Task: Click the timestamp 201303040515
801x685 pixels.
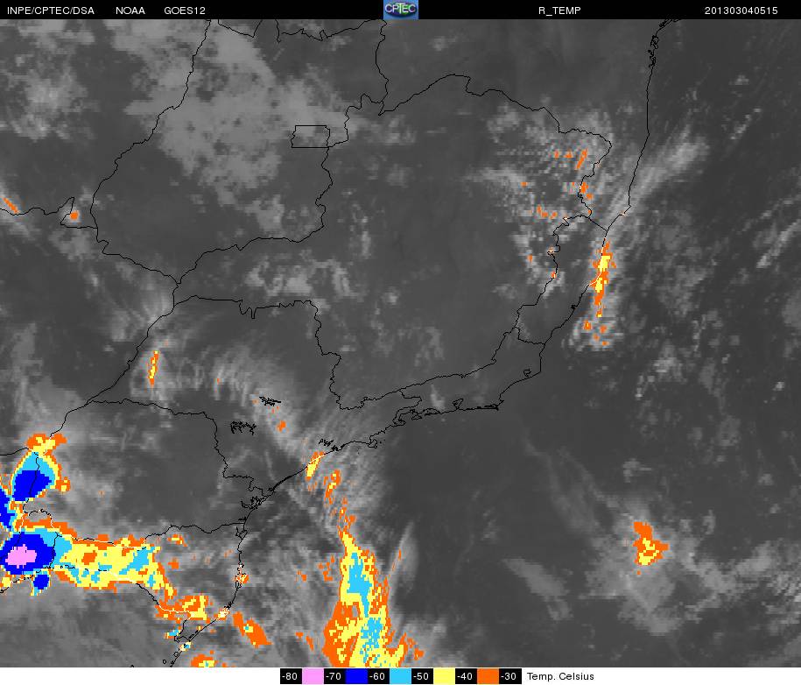Action: click(741, 11)
